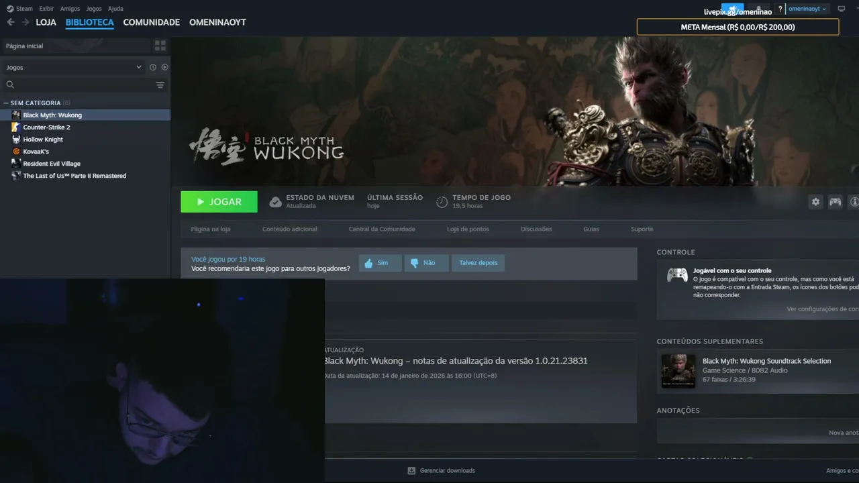Screen dimensions: 859x483
Task: Open the Conteúdo adicional link
Action: coord(290,229)
